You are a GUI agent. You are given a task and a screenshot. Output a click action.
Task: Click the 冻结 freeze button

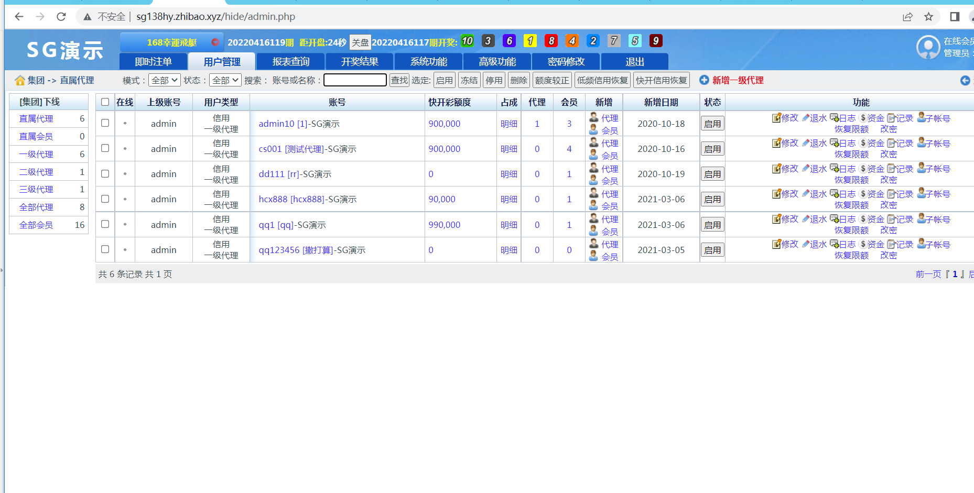(469, 80)
